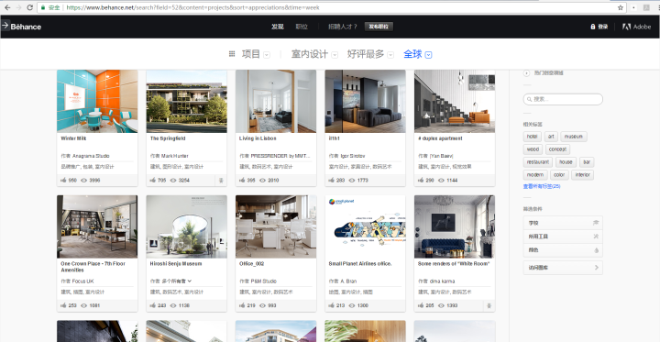
Task: Open author Anagrama Studio profile
Action: pyautogui.click(x=91, y=156)
